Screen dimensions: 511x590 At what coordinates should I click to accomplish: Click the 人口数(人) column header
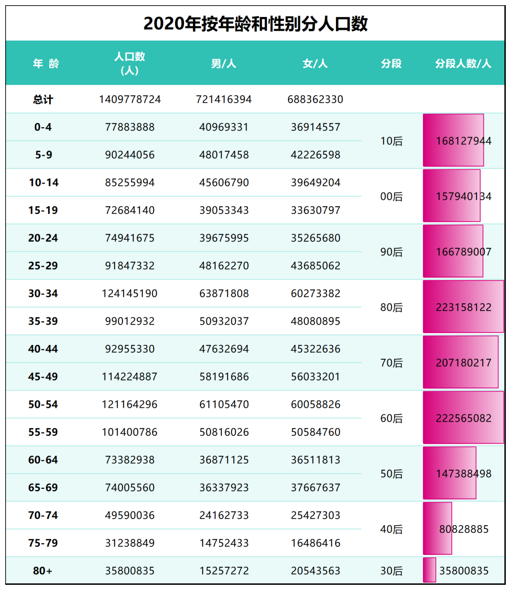130,63
